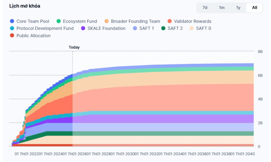
Task: Click the green Ecosystem Fund legend dot
Action: 59,21
